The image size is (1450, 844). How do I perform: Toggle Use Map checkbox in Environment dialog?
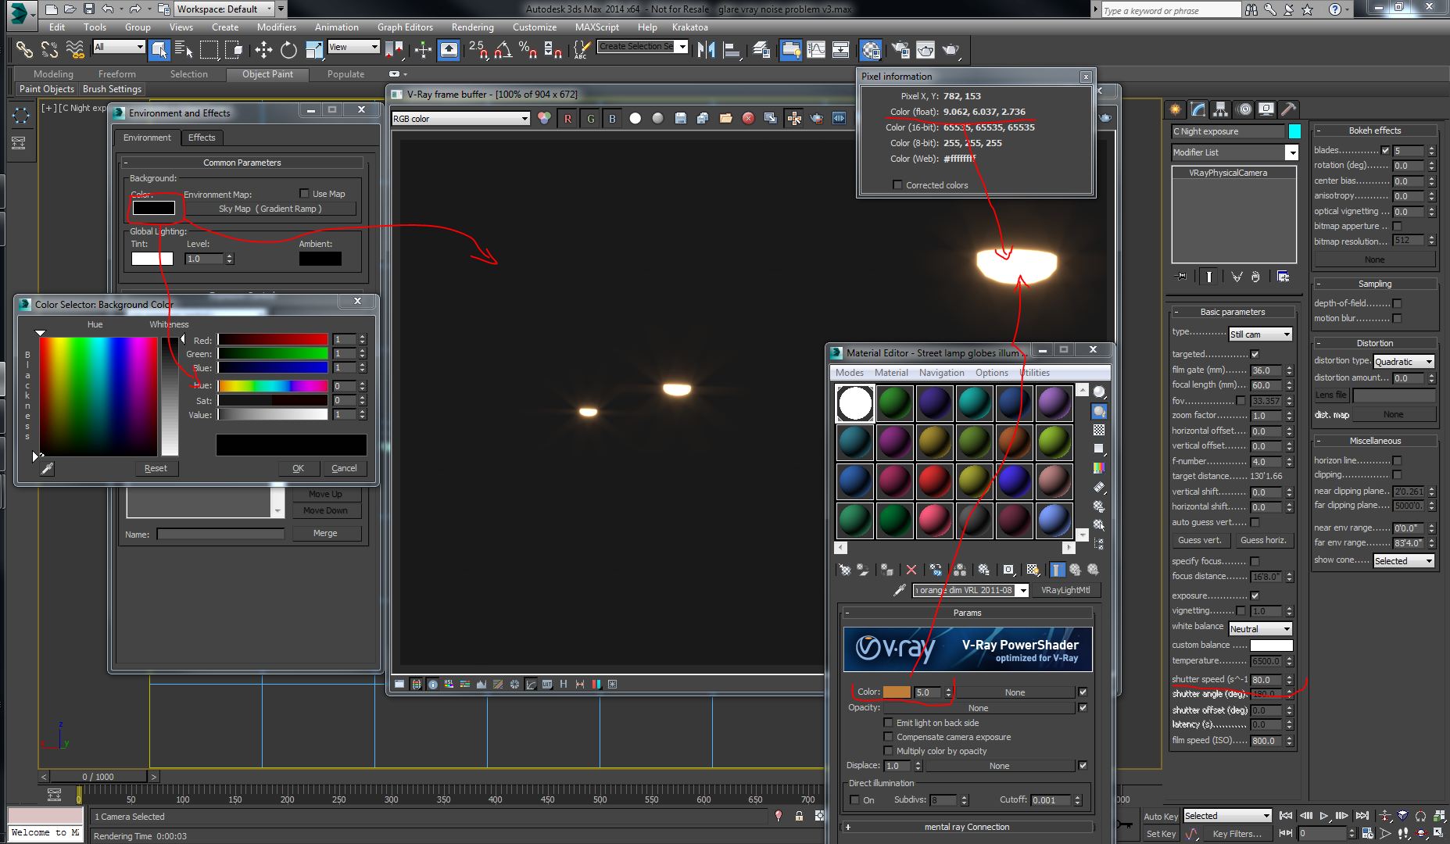[304, 193]
